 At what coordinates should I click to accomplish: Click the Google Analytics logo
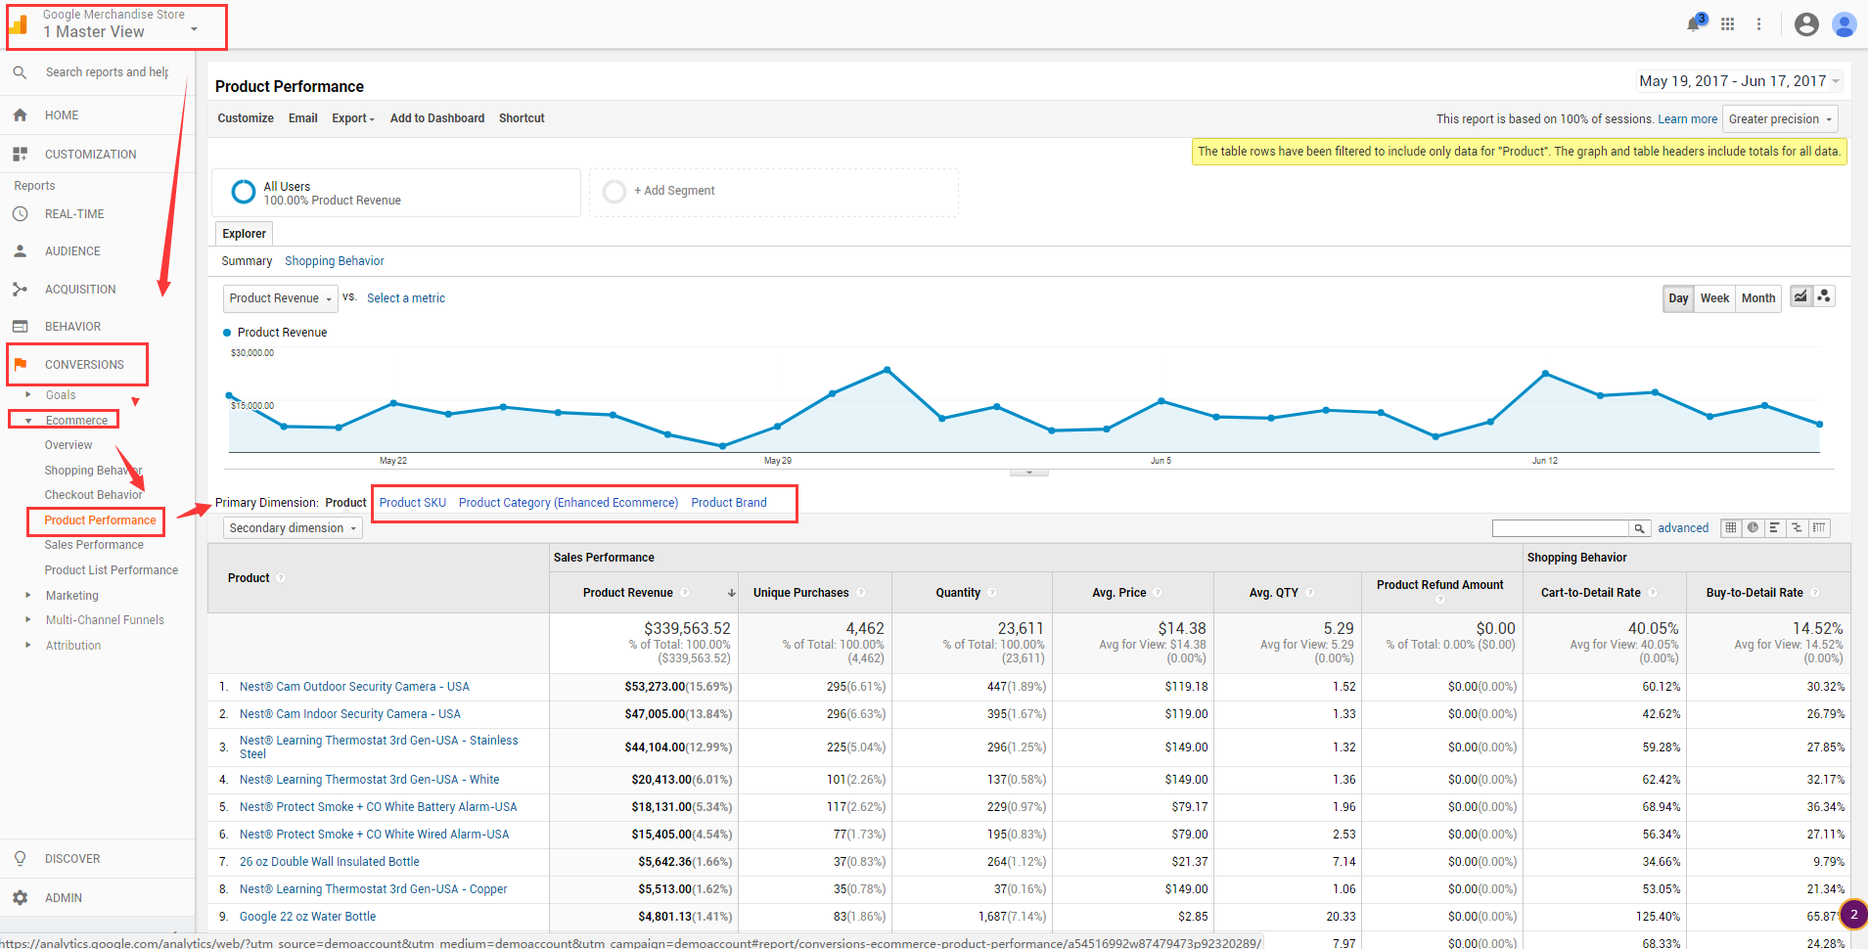(20, 25)
